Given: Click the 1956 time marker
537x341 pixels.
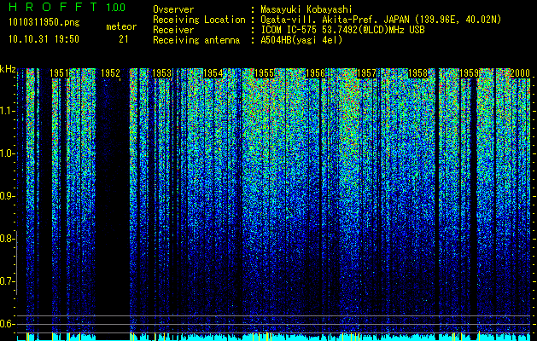Looking at the screenshot, I should pos(315,73).
